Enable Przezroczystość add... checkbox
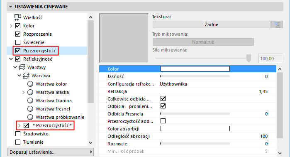290x157 pixels. (x=163, y=121)
